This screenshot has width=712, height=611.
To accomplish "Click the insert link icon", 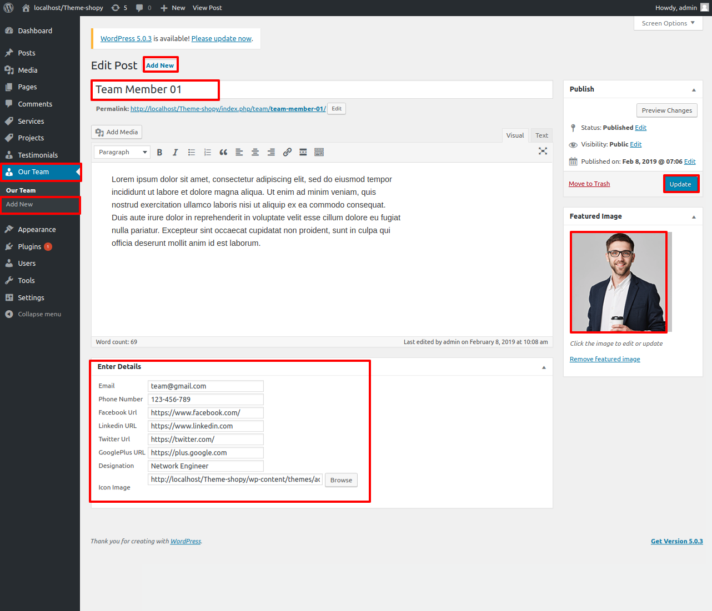I will click(287, 152).
